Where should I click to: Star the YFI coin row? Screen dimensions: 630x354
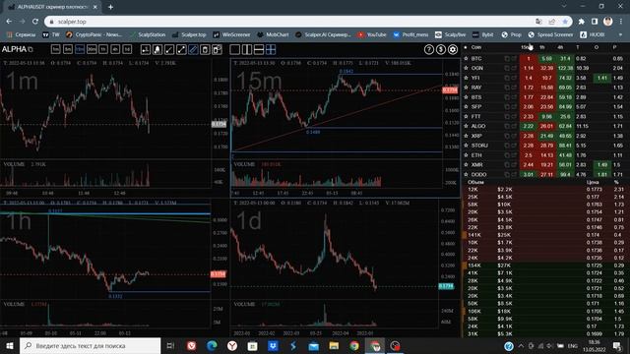466,78
